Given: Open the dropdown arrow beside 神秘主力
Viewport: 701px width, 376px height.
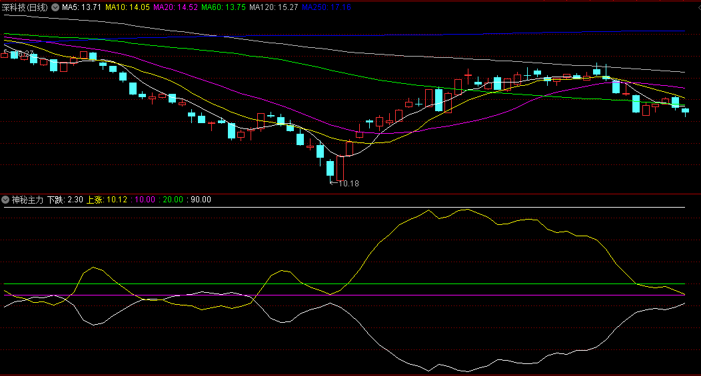Looking at the screenshot, I should pos(5,200).
